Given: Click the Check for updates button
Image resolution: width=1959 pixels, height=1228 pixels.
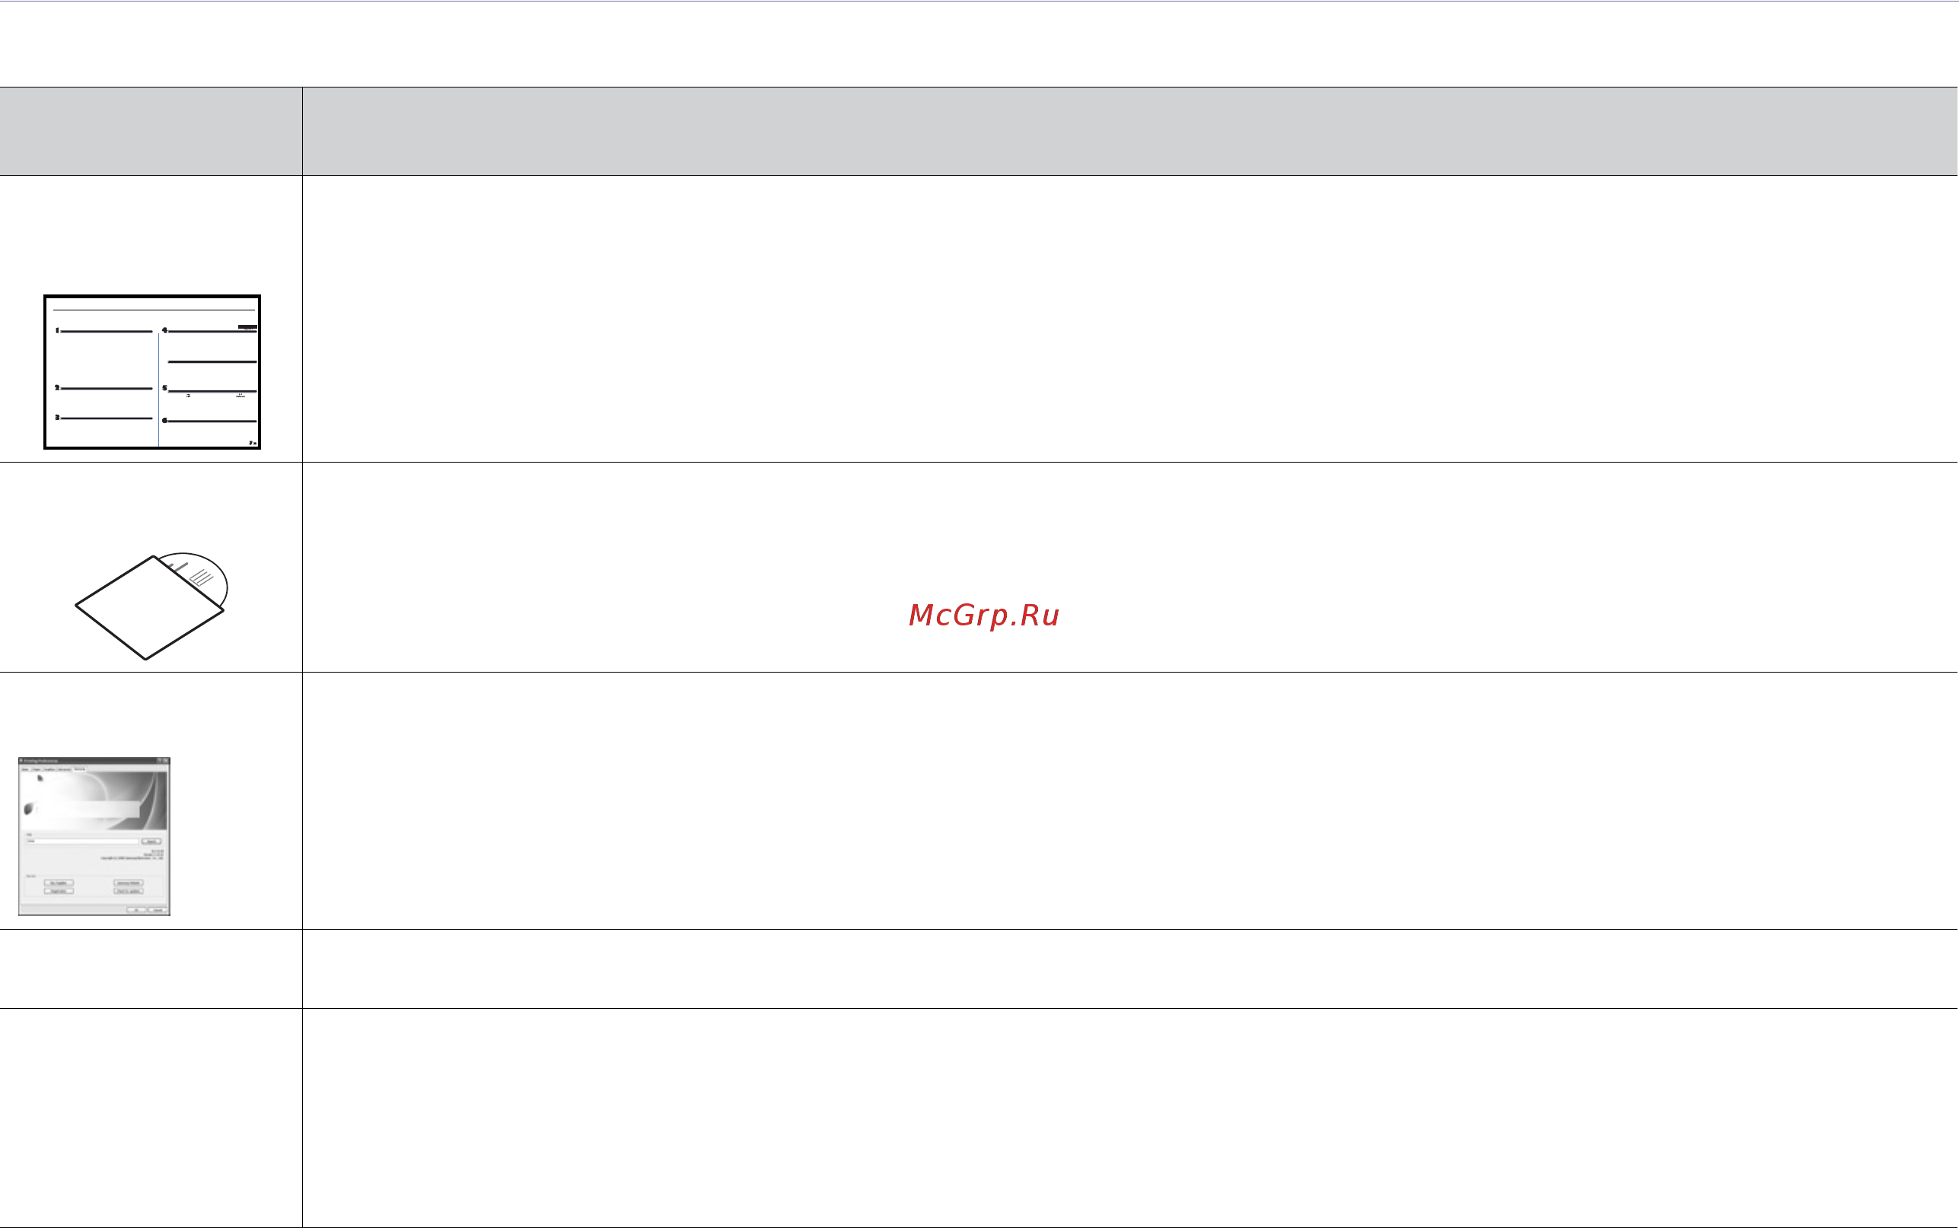Looking at the screenshot, I should [x=129, y=892].
